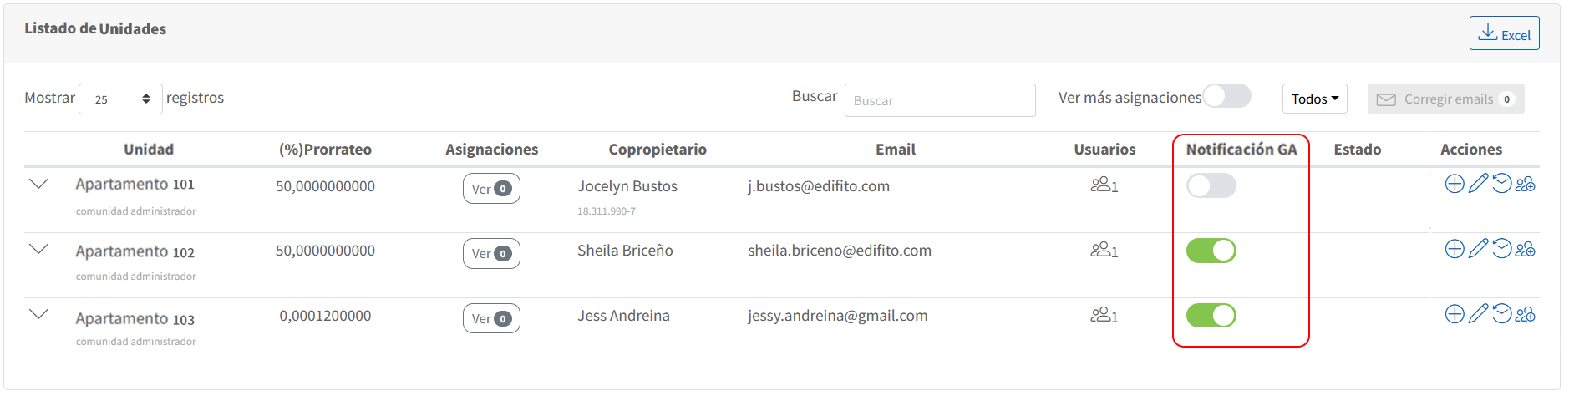Image resolution: width=1569 pixels, height=401 pixels.
Task: Edit Apartamento 102 with the pencil icon
Action: (1478, 249)
